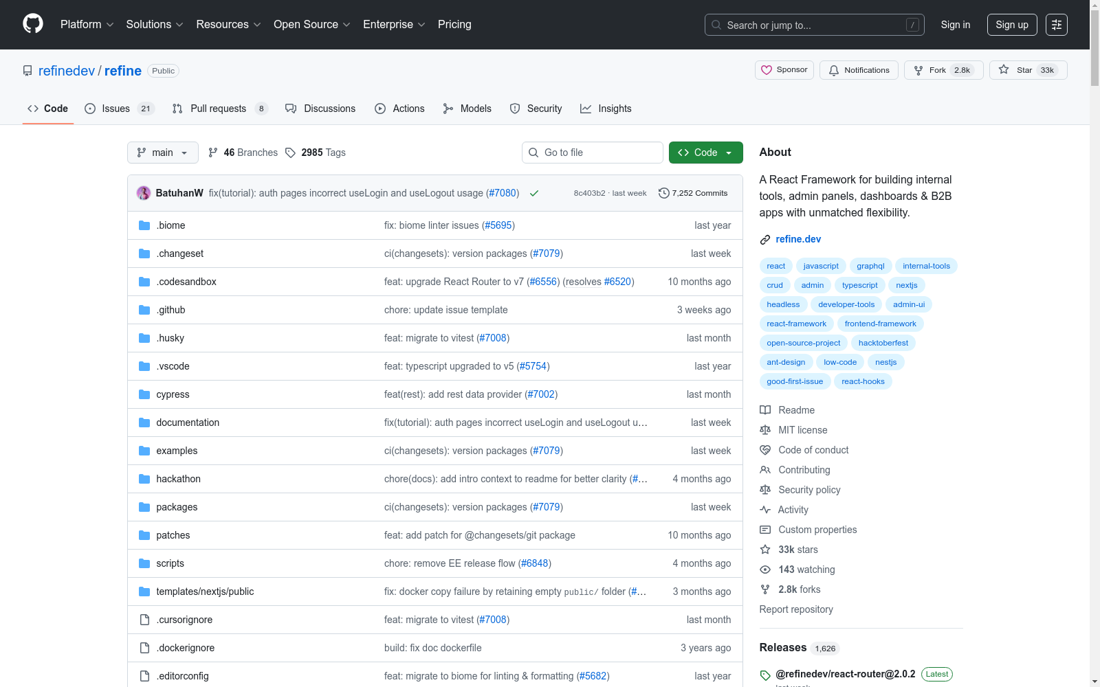Screen dimensions: 1100x687
Task: Click BatuhanW's avatar image
Action: 144,193
